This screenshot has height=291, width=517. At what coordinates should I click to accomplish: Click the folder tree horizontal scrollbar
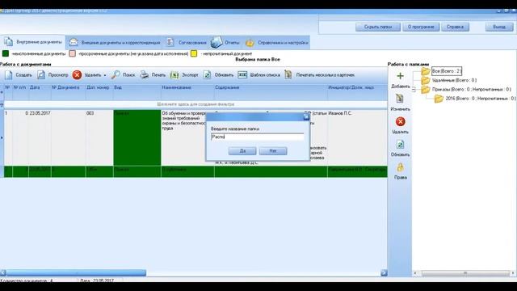click(465, 273)
